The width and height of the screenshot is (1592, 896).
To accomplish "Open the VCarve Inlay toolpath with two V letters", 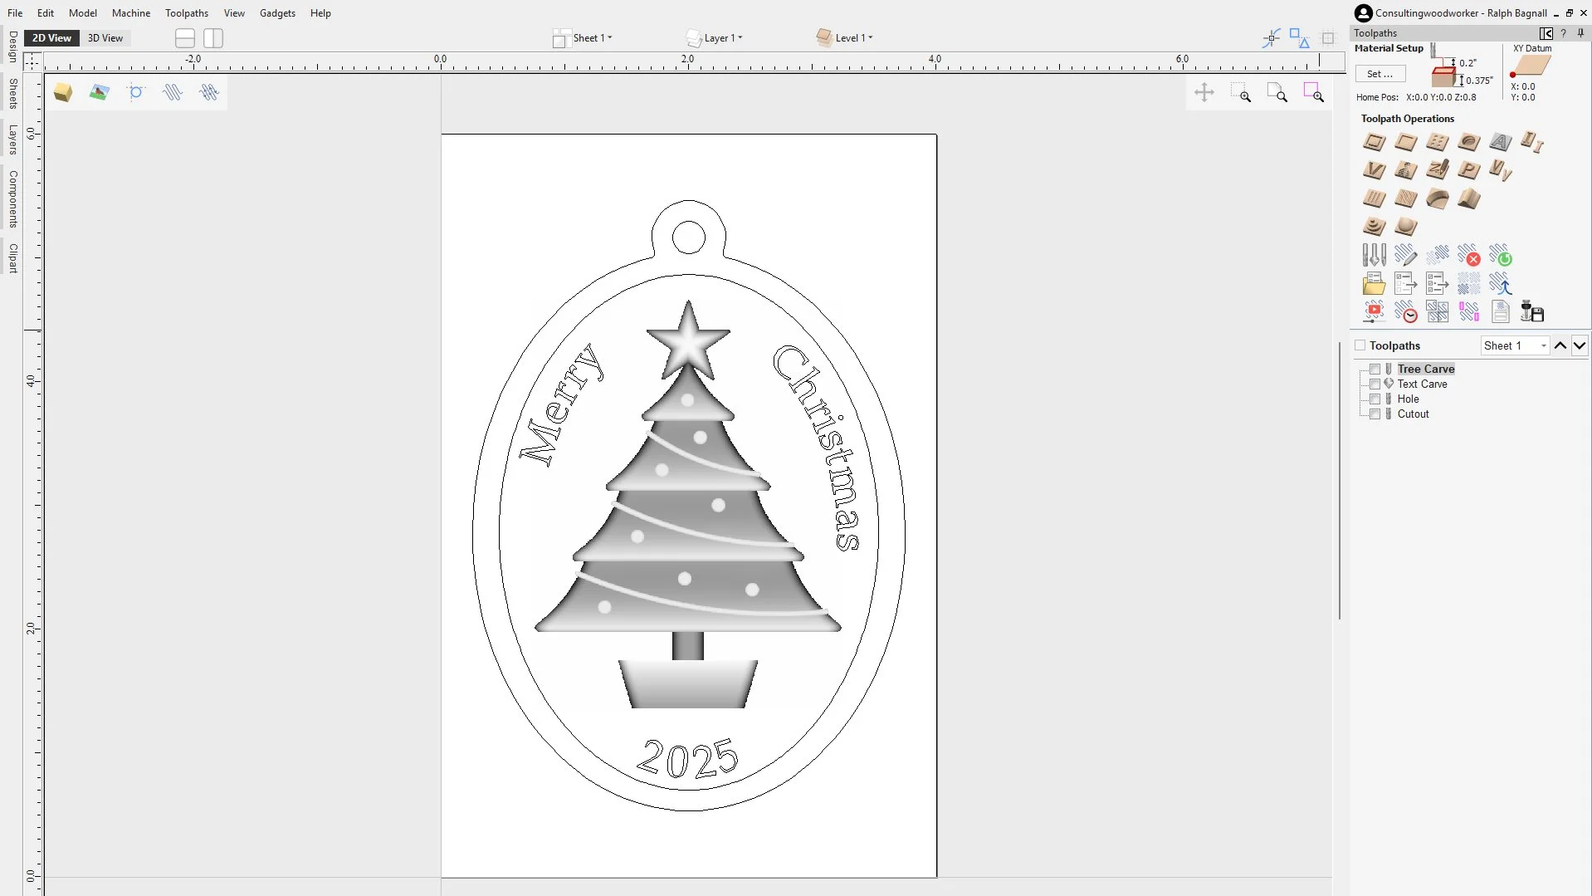I will (x=1501, y=170).
